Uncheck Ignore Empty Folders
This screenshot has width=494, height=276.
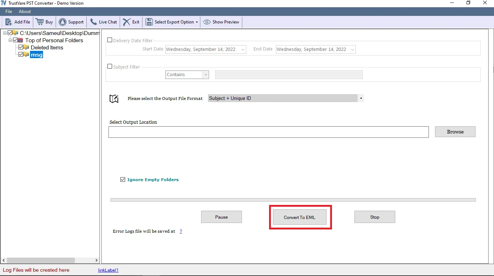pyautogui.click(x=123, y=179)
